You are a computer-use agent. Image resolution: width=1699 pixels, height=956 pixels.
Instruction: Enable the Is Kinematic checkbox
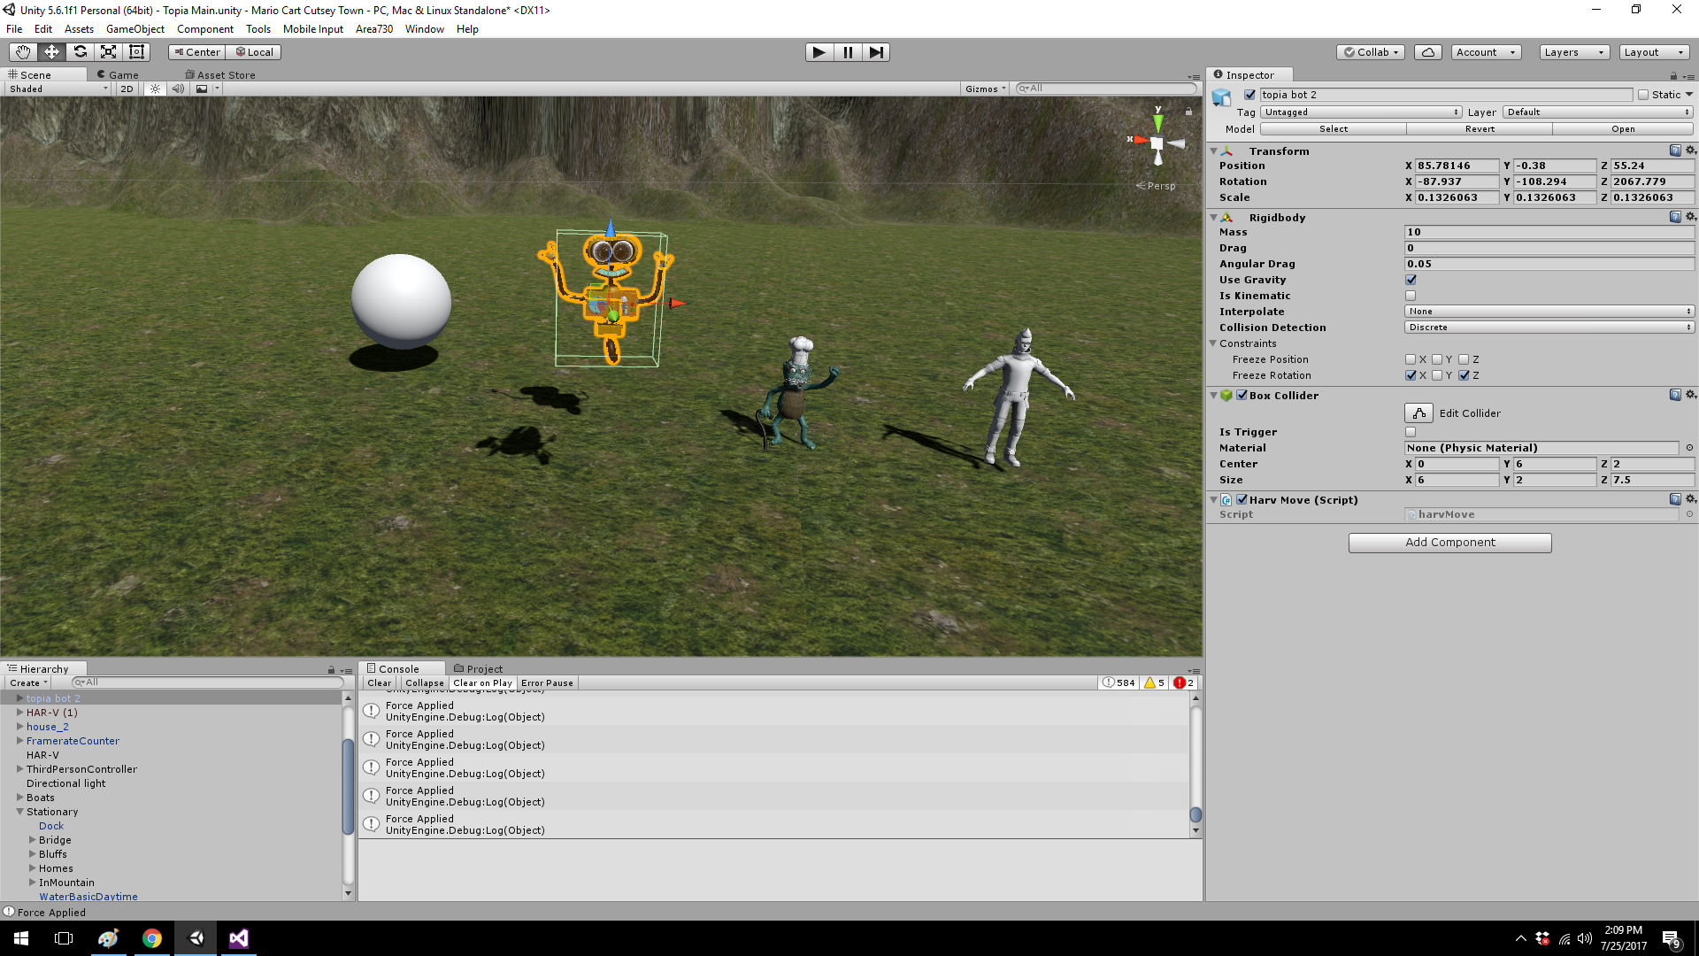tap(1411, 296)
